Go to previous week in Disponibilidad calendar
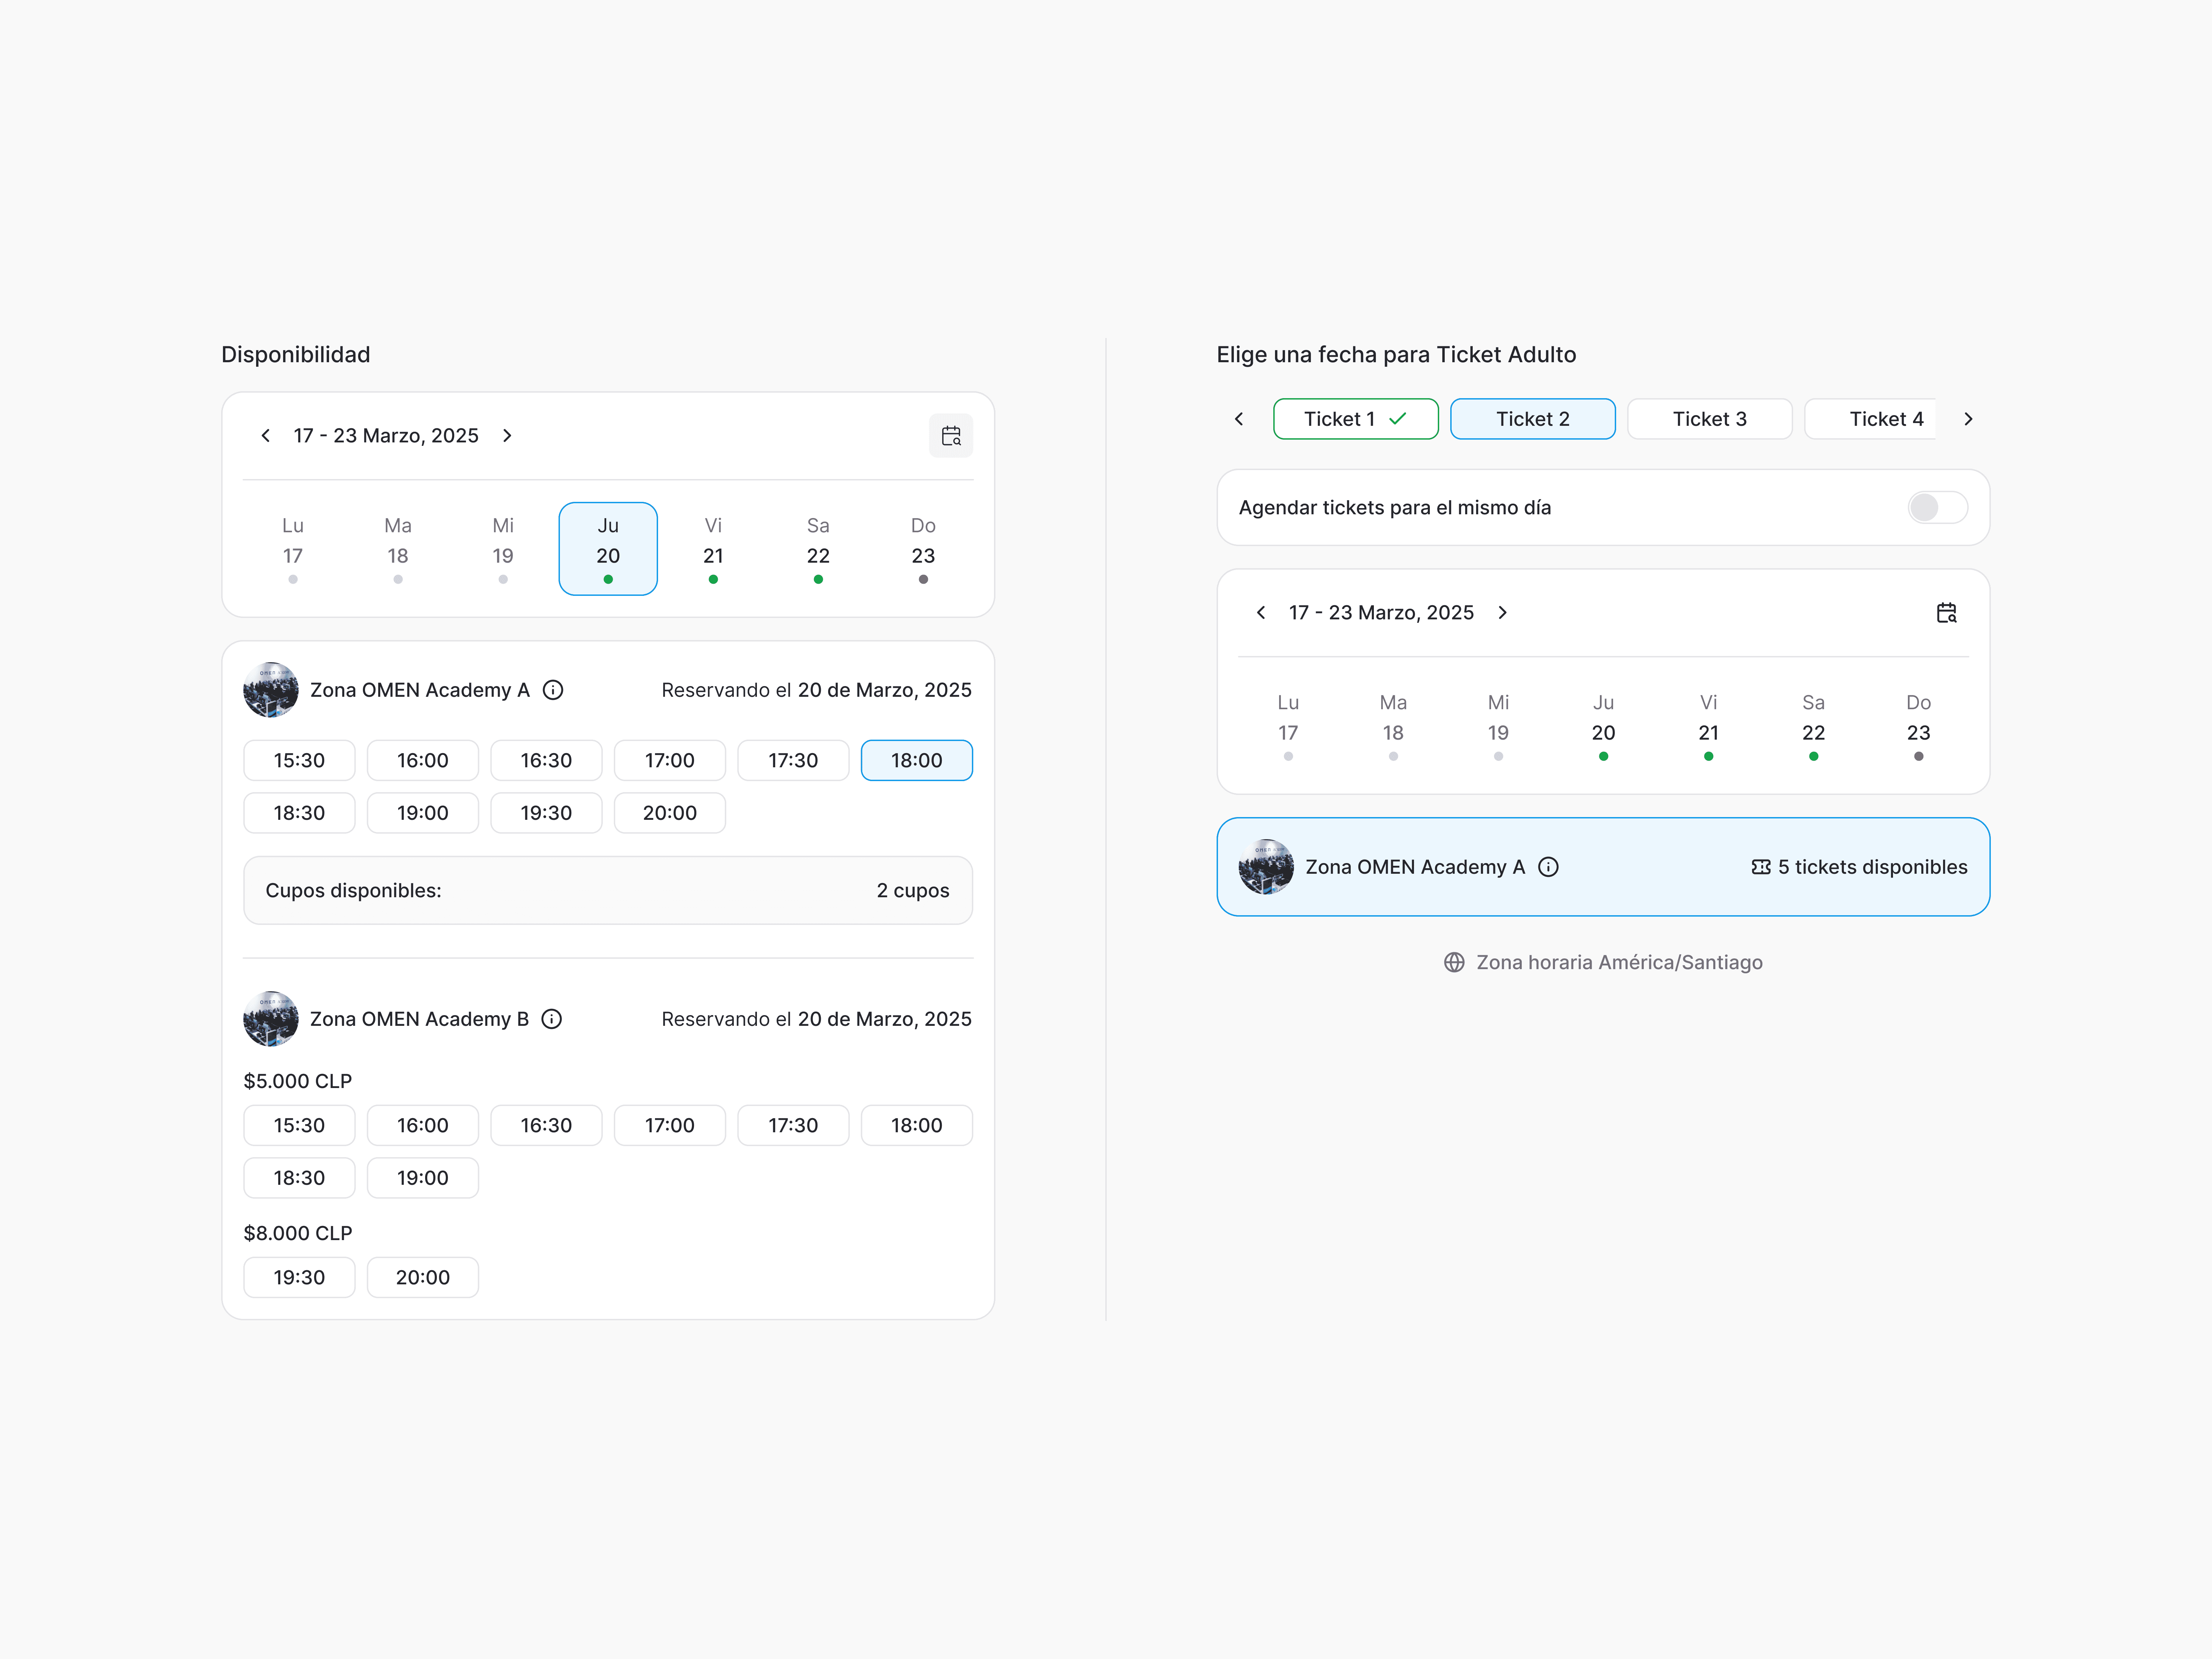The image size is (2212, 1659). click(265, 436)
